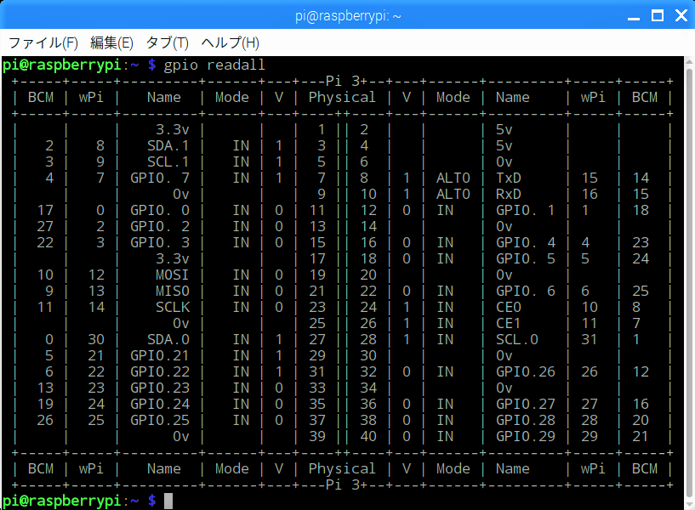Image resolution: width=695 pixels, height=510 pixels.
Task: Click the 'ALT0' mode in RxD row
Action: [453, 194]
